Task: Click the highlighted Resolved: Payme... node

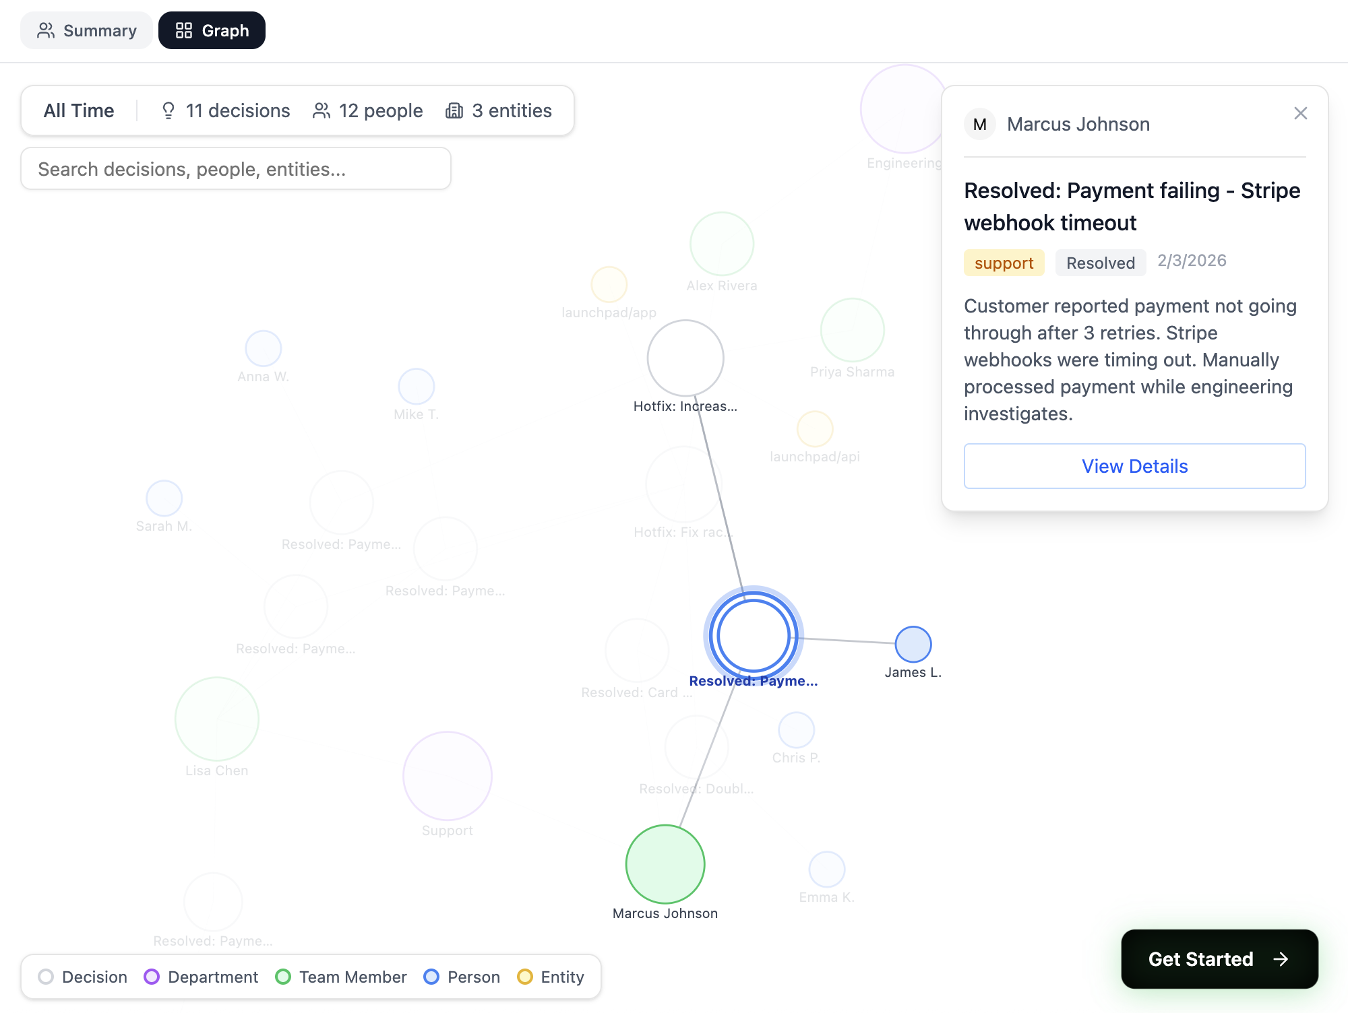Action: pyautogui.click(x=754, y=636)
